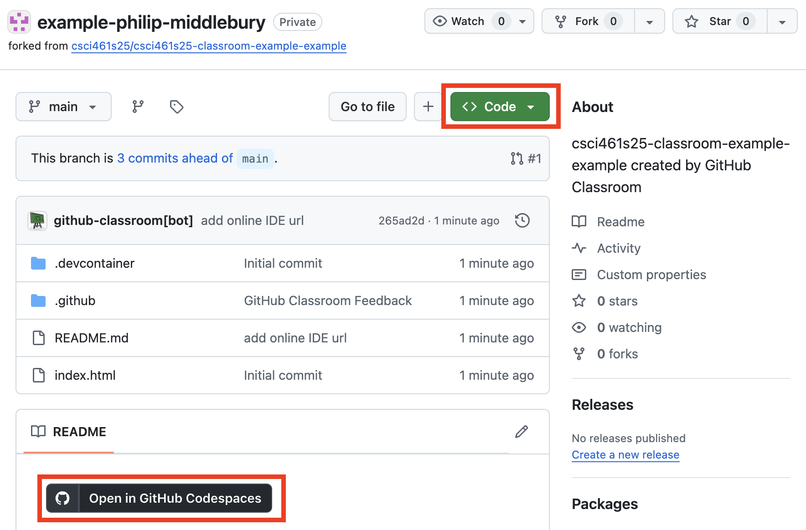Viewport: 806px width, 530px height.
Task: Click the Private visibility badge
Action: pyautogui.click(x=297, y=22)
